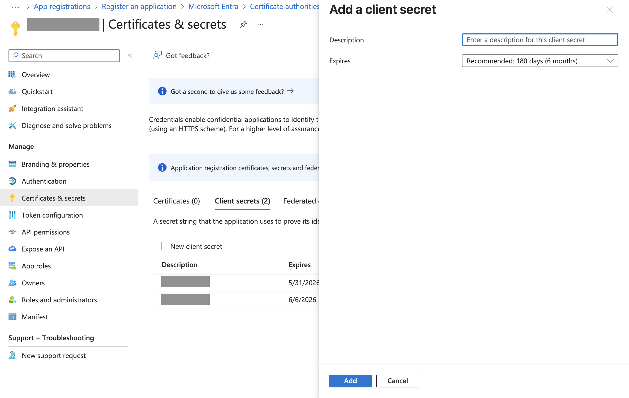Open Authentication settings
The height and width of the screenshot is (398, 629).
[44, 181]
